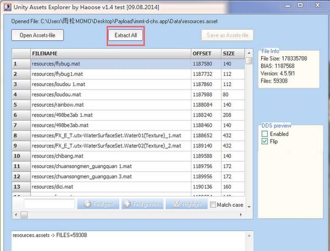Click the Find next button
The width and height of the screenshot is (330, 251).
coord(98,204)
